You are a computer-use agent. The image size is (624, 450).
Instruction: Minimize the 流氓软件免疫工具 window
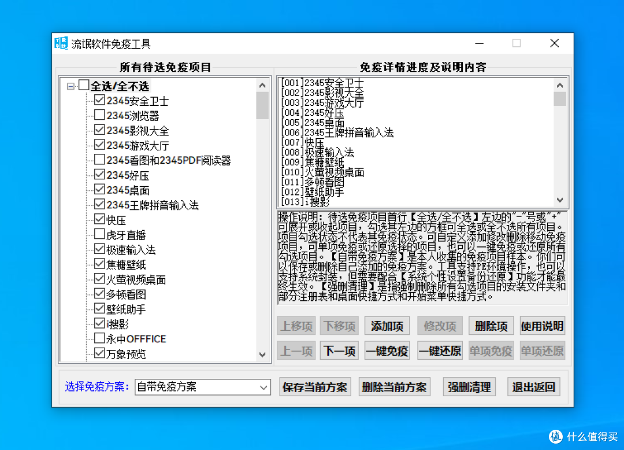pyautogui.click(x=480, y=43)
